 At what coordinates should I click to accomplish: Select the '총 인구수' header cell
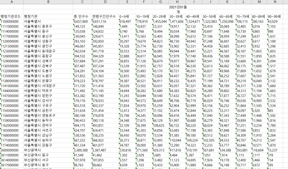pos(82,17)
